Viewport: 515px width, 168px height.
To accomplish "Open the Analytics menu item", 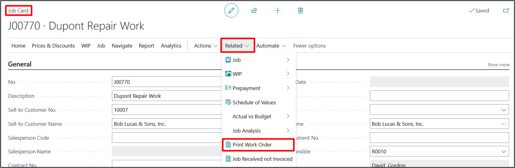I will (x=171, y=46).
